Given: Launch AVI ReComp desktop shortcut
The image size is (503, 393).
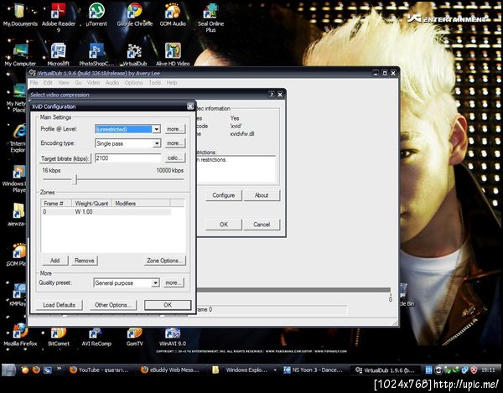Looking at the screenshot, I should (96, 335).
